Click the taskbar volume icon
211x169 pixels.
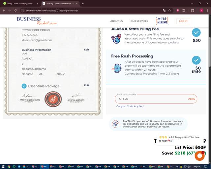coord(189,167)
